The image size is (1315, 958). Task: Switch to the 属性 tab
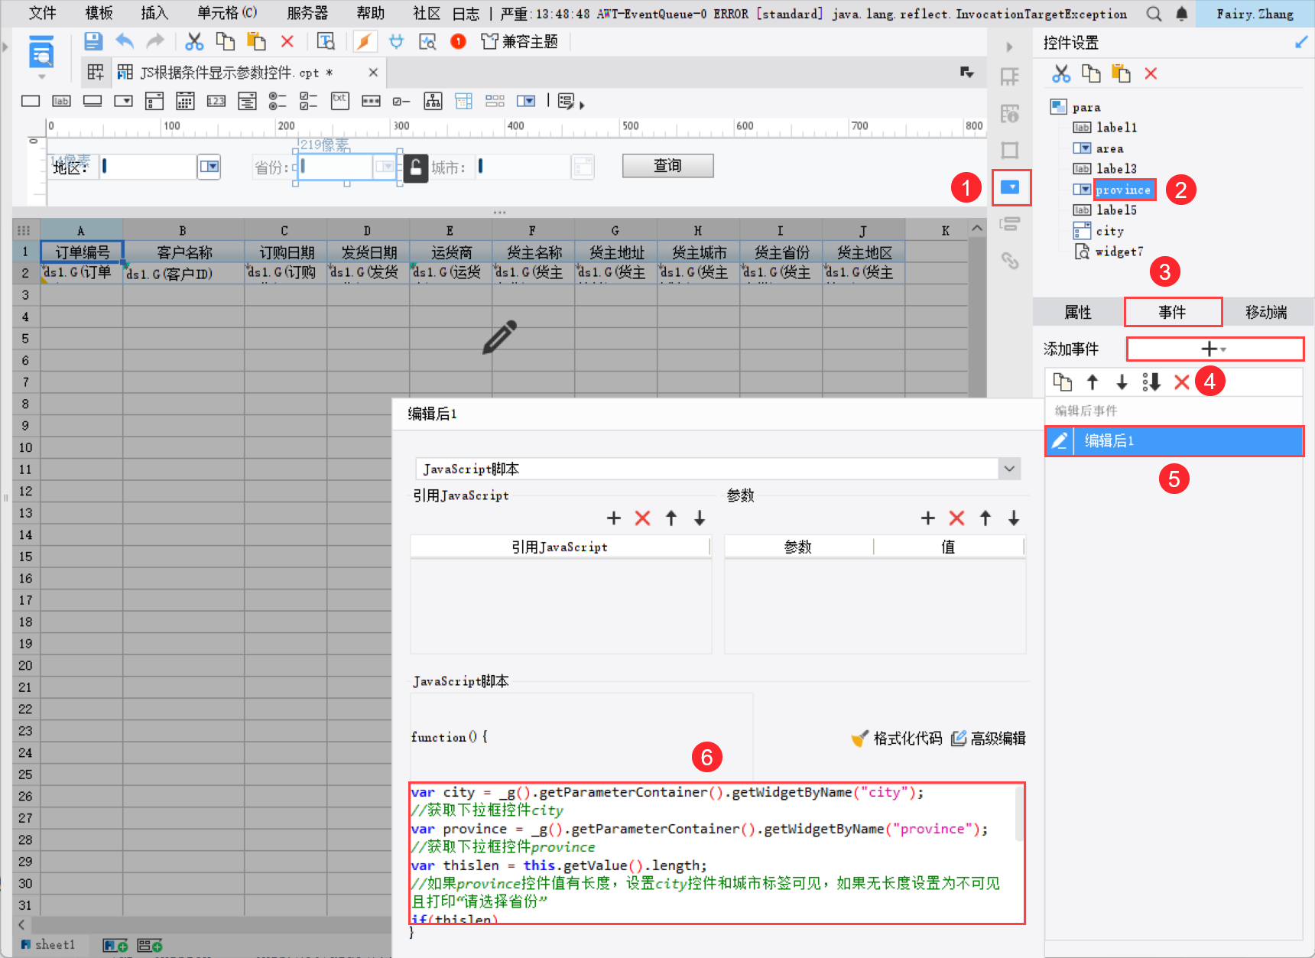coord(1078,312)
